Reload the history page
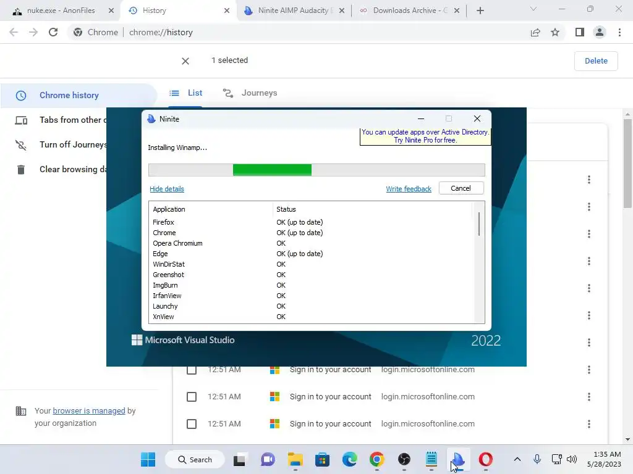Viewport: 633px width, 474px height. [53, 32]
